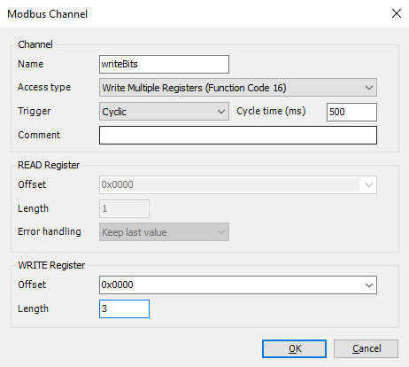The height and width of the screenshot is (367, 409).
Task: Expand the READ Register Offset arrow
Action: [x=369, y=185]
